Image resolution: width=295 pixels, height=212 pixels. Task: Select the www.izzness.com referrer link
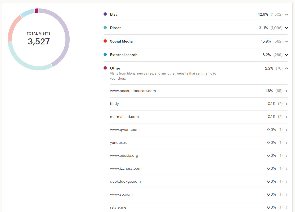pos(126,169)
